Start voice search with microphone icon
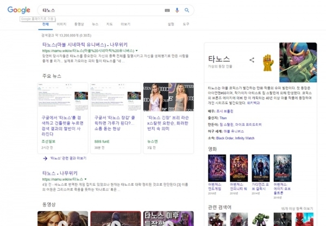The width and height of the screenshot is (326, 226). (177, 10)
